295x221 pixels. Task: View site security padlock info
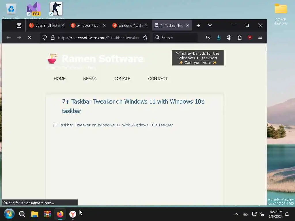pyautogui.click(x=53, y=38)
